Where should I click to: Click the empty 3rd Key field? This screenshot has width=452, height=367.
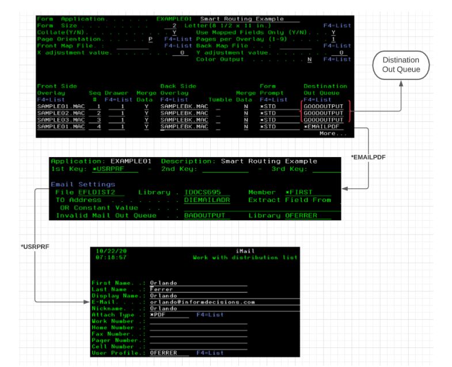click(326, 169)
